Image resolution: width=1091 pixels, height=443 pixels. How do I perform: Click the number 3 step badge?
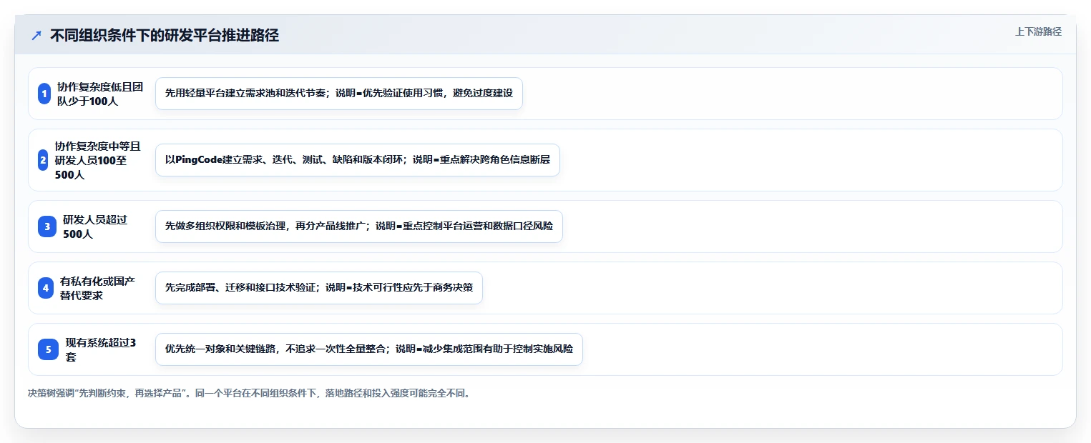(x=47, y=227)
